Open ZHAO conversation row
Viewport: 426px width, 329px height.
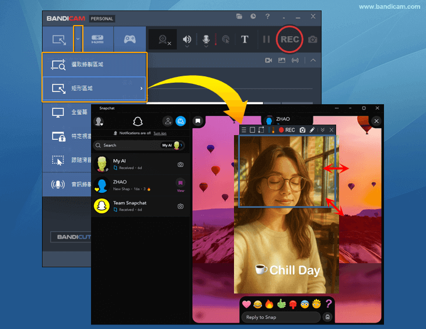[141, 185]
